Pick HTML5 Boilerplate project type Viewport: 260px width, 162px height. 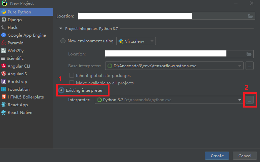pos(27,97)
